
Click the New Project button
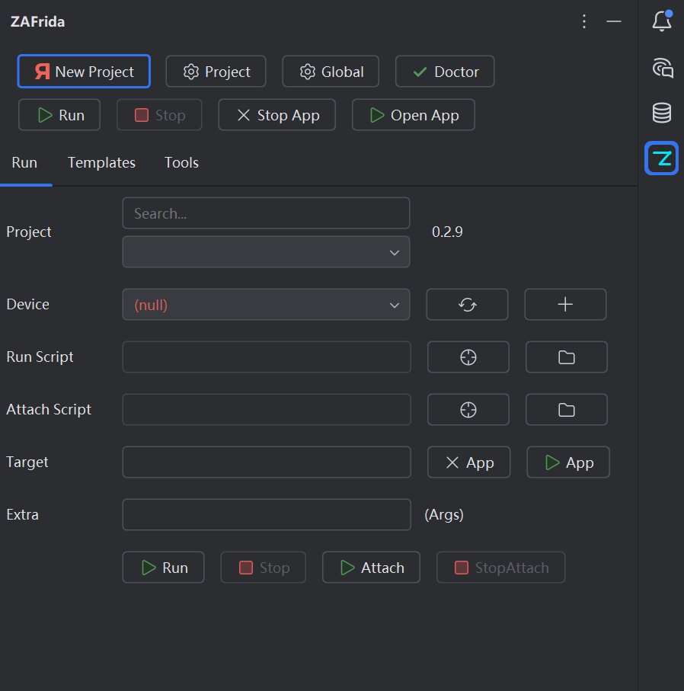[85, 72]
